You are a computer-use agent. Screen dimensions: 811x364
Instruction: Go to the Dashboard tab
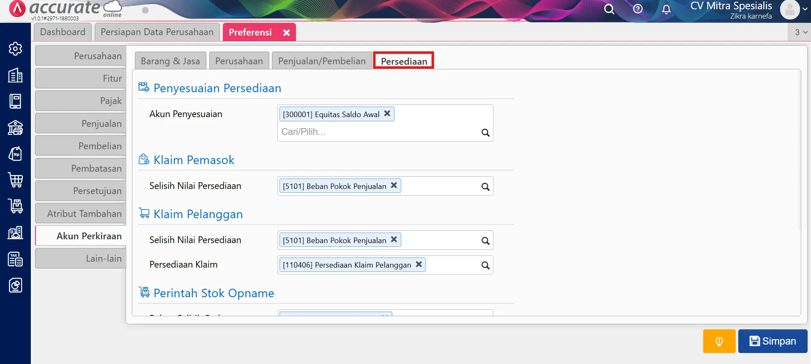(x=63, y=32)
